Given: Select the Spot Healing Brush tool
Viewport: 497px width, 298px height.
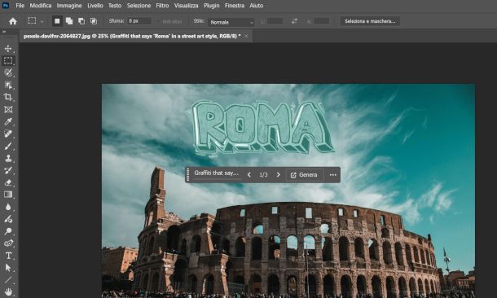Looking at the screenshot, I should point(8,134).
